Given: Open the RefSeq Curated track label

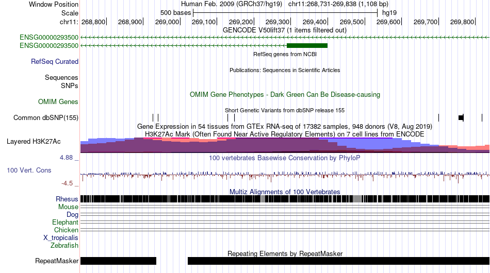Looking at the screenshot, I should 55,61.
